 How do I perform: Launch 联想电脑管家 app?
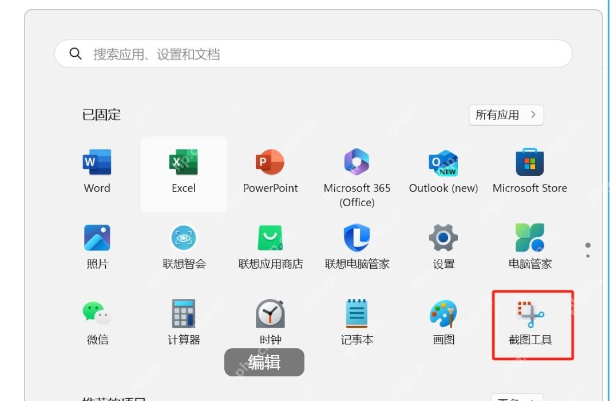(357, 238)
